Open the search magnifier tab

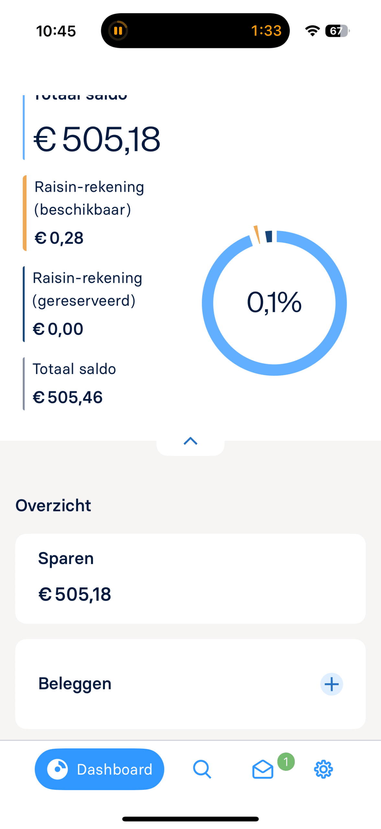(x=202, y=769)
